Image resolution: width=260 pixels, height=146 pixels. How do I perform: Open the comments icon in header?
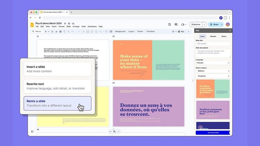click(176, 24)
